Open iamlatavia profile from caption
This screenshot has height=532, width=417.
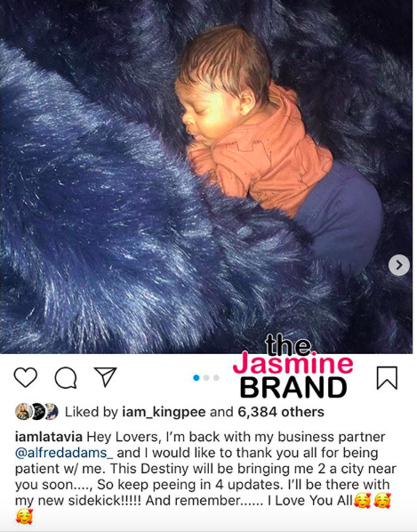tap(49, 437)
